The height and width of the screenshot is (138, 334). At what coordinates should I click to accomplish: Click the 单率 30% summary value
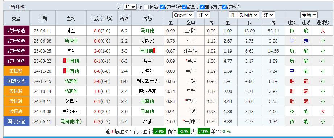tap(226, 132)
